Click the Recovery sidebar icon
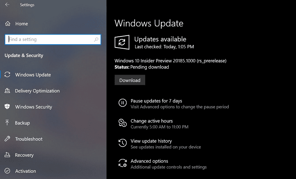Image resolution: width=296 pixels, height=179 pixels. pyautogui.click(x=7, y=155)
